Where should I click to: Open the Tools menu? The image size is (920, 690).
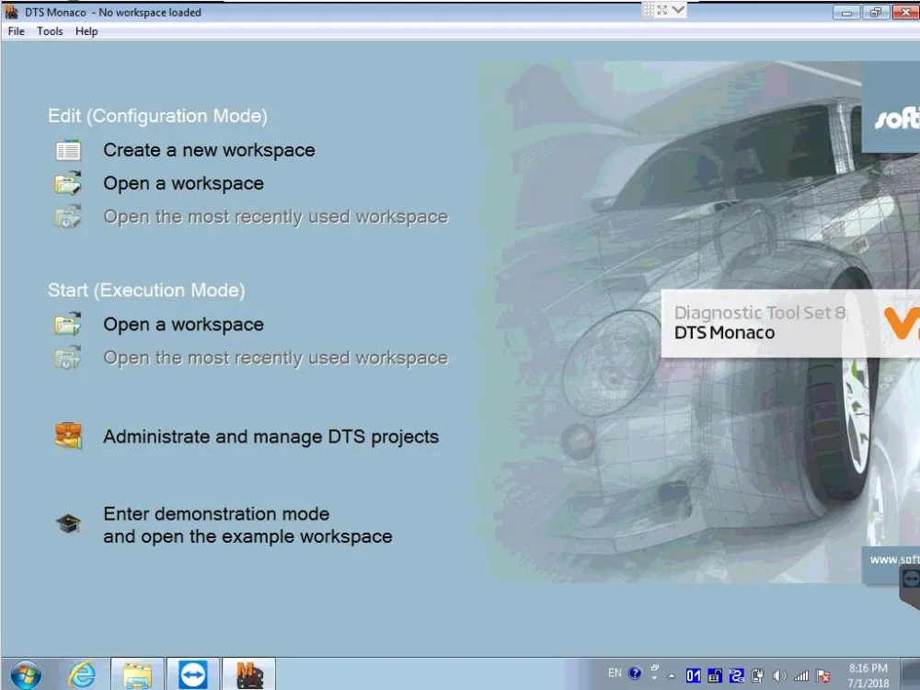coord(50,31)
